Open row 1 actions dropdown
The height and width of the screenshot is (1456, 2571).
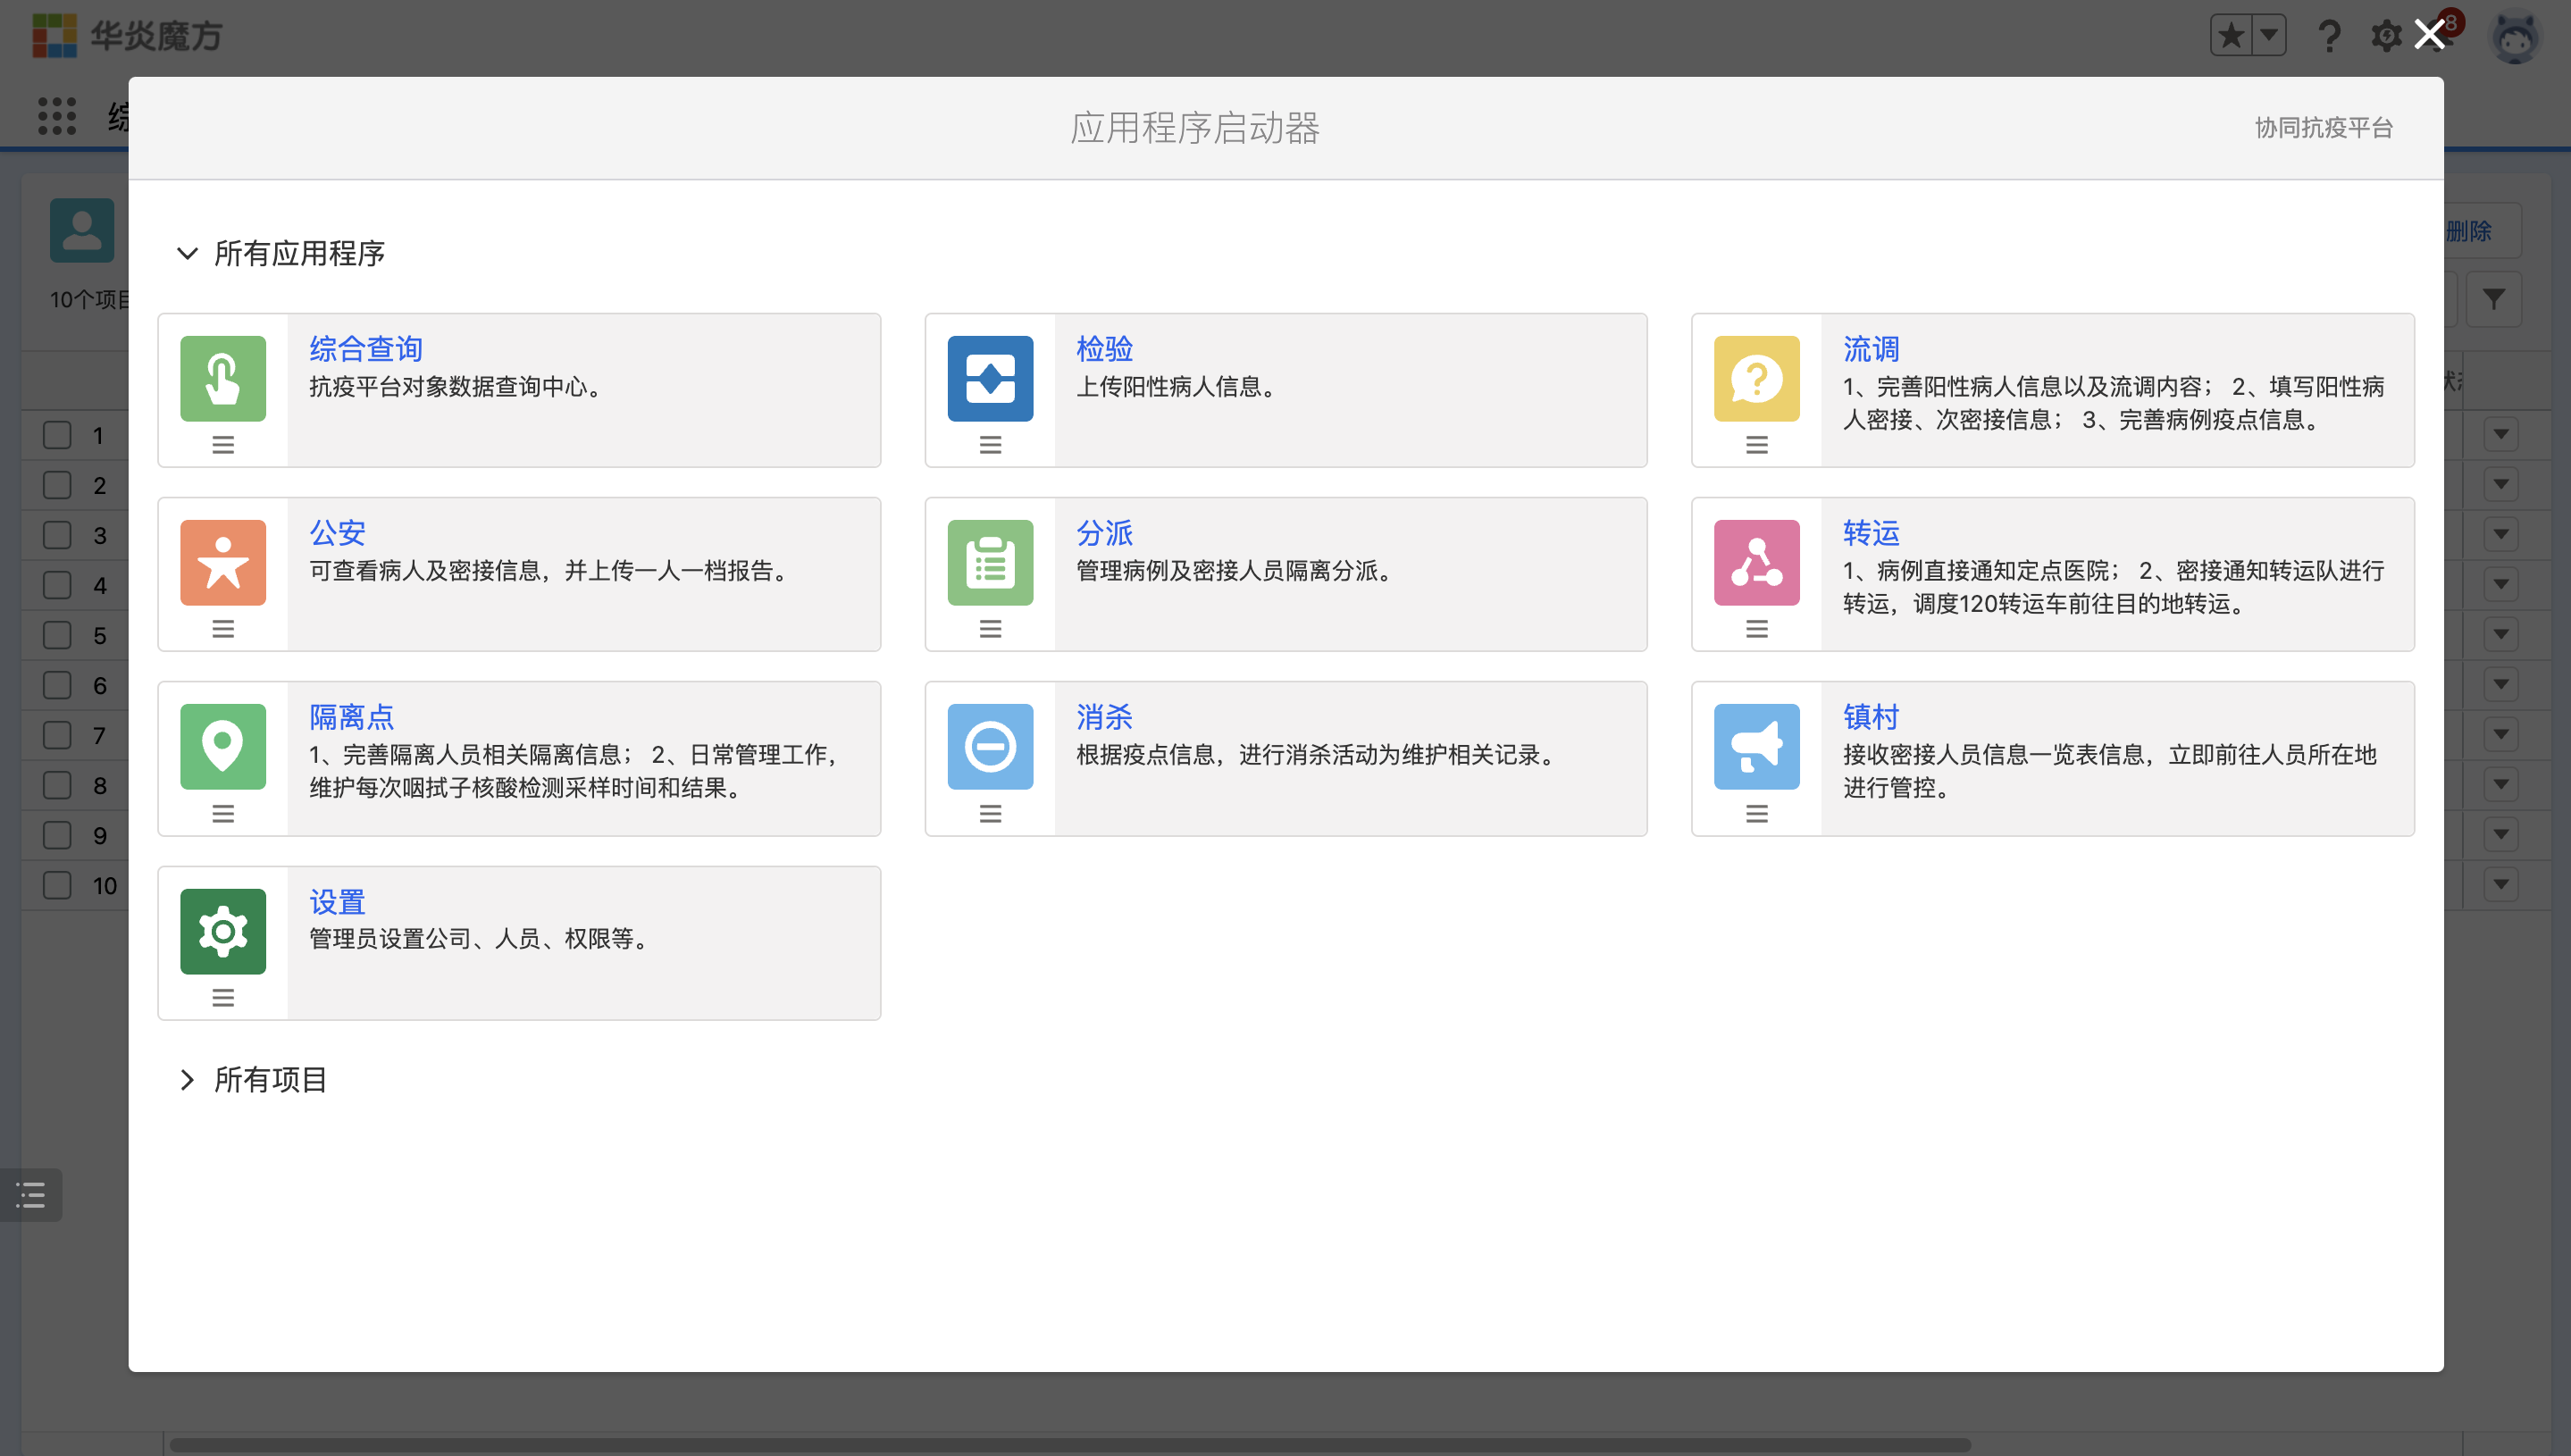pyautogui.click(x=2501, y=434)
